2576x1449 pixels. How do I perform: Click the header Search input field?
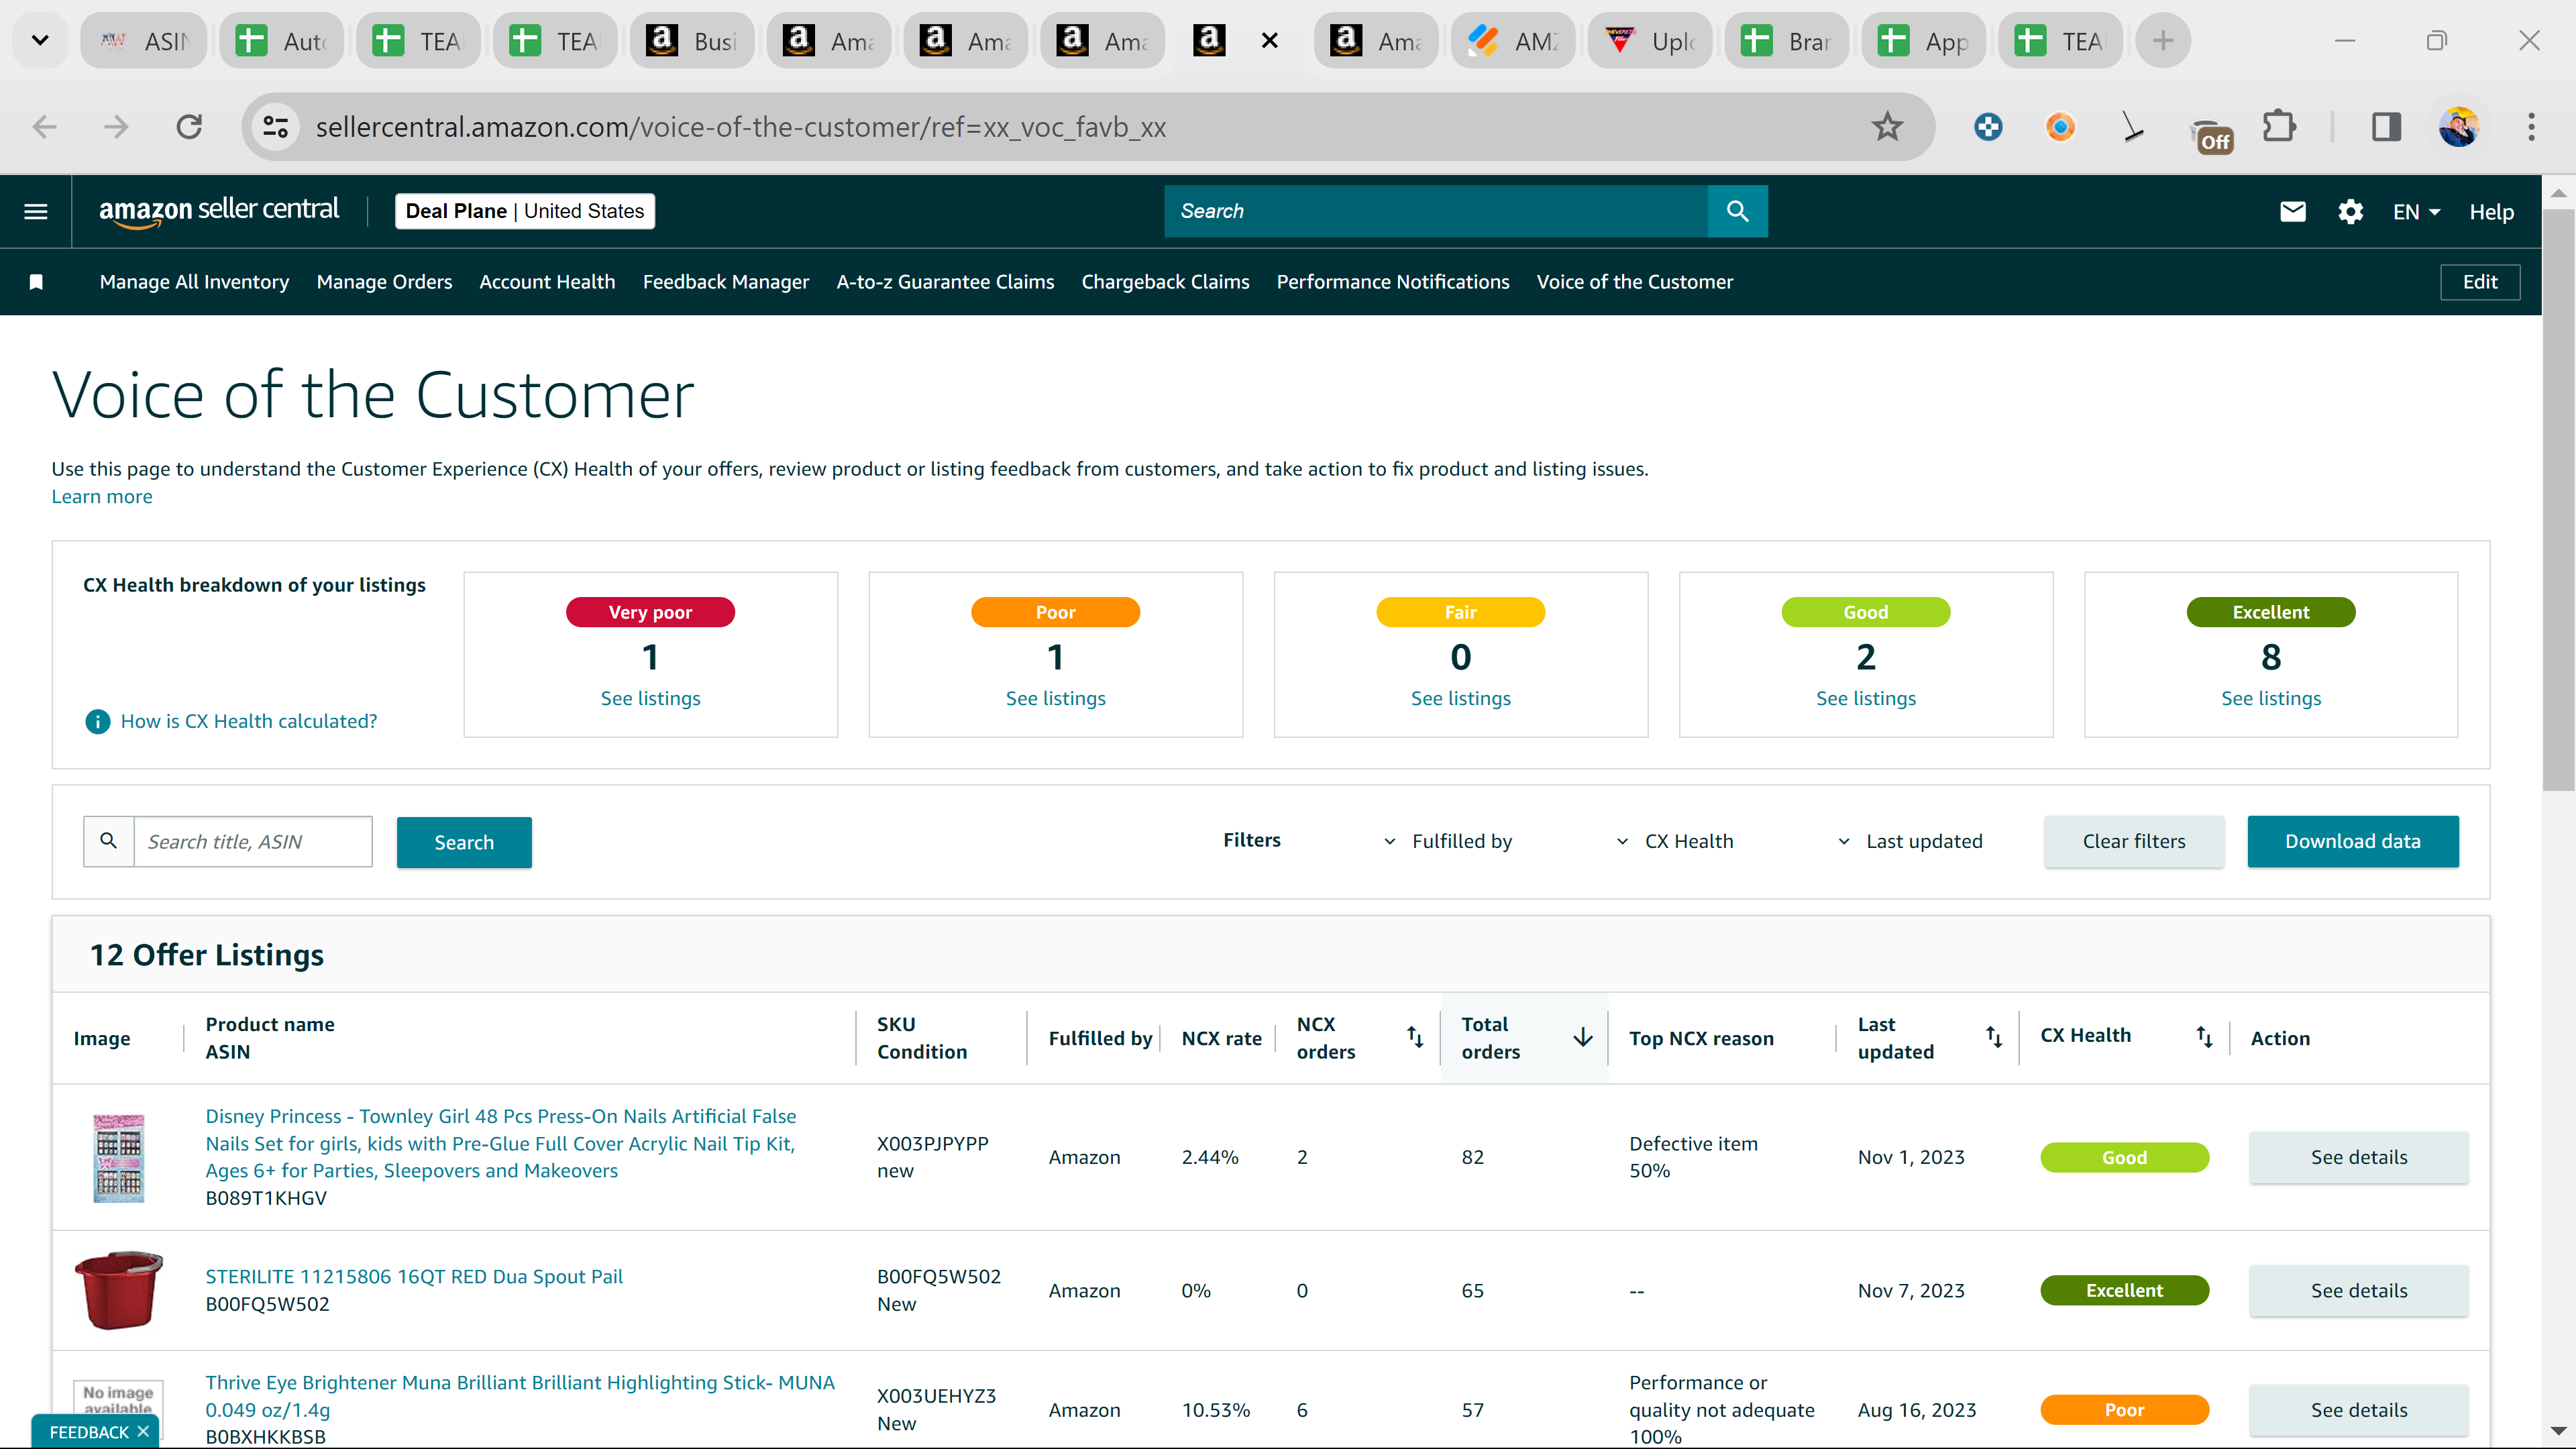click(1436, 211)
